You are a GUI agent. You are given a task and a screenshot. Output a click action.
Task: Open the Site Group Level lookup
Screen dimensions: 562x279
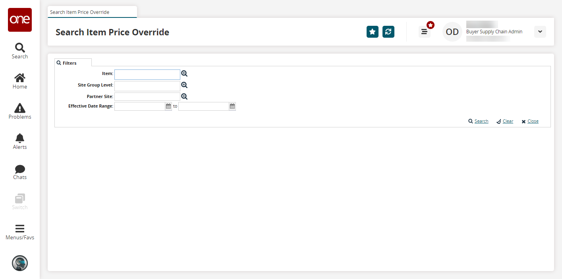(x=184, y=85)
